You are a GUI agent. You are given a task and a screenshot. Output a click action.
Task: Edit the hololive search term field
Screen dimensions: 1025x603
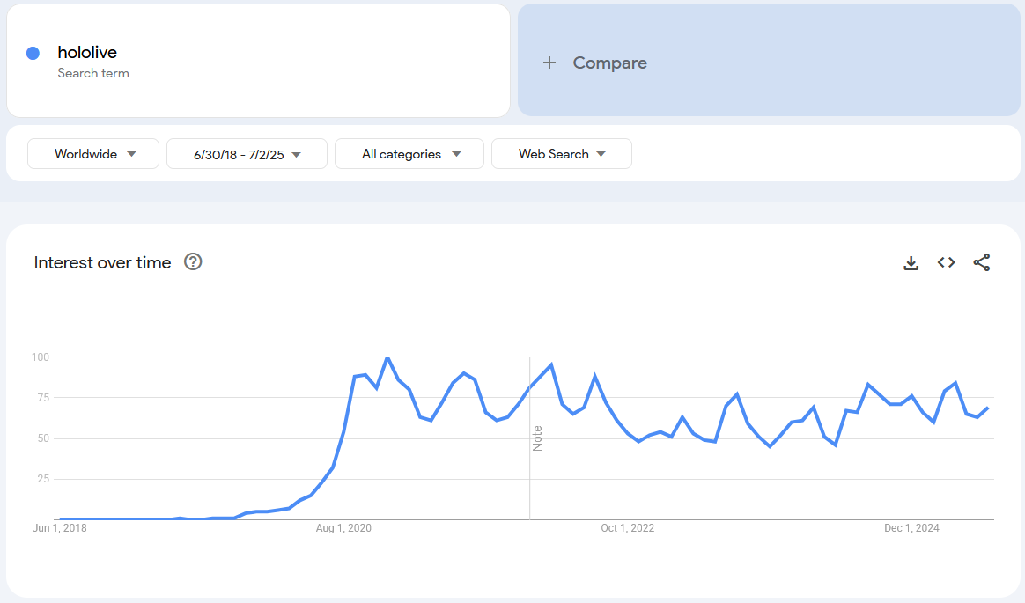tap(258, 61)
